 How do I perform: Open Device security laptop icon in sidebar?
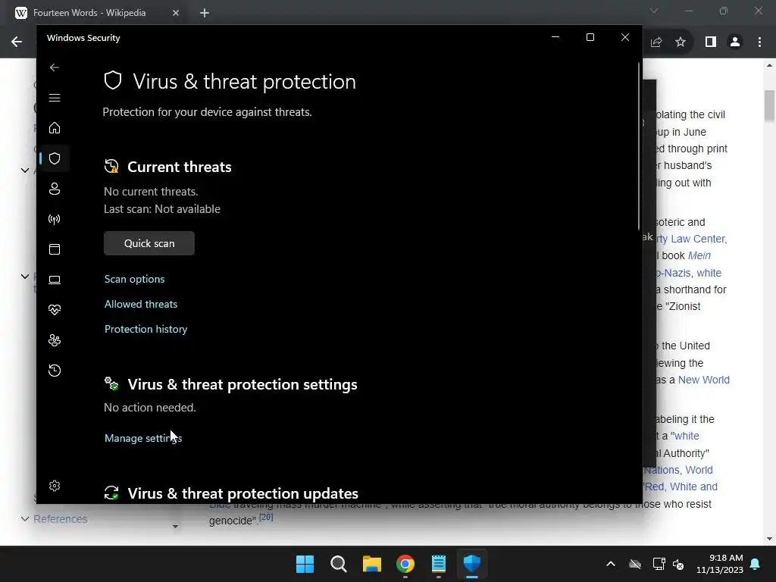[55, 280]
